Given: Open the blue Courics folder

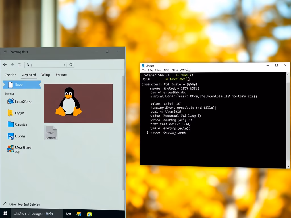Looking at the screenshot, I should point(17,125).
